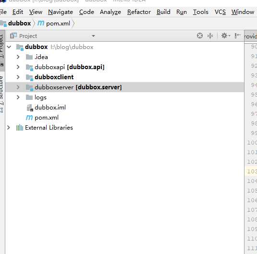Click the .idea folder icon
Image resolution: width=257 pixels, height=254 pixels.
[x=29, y=57]
